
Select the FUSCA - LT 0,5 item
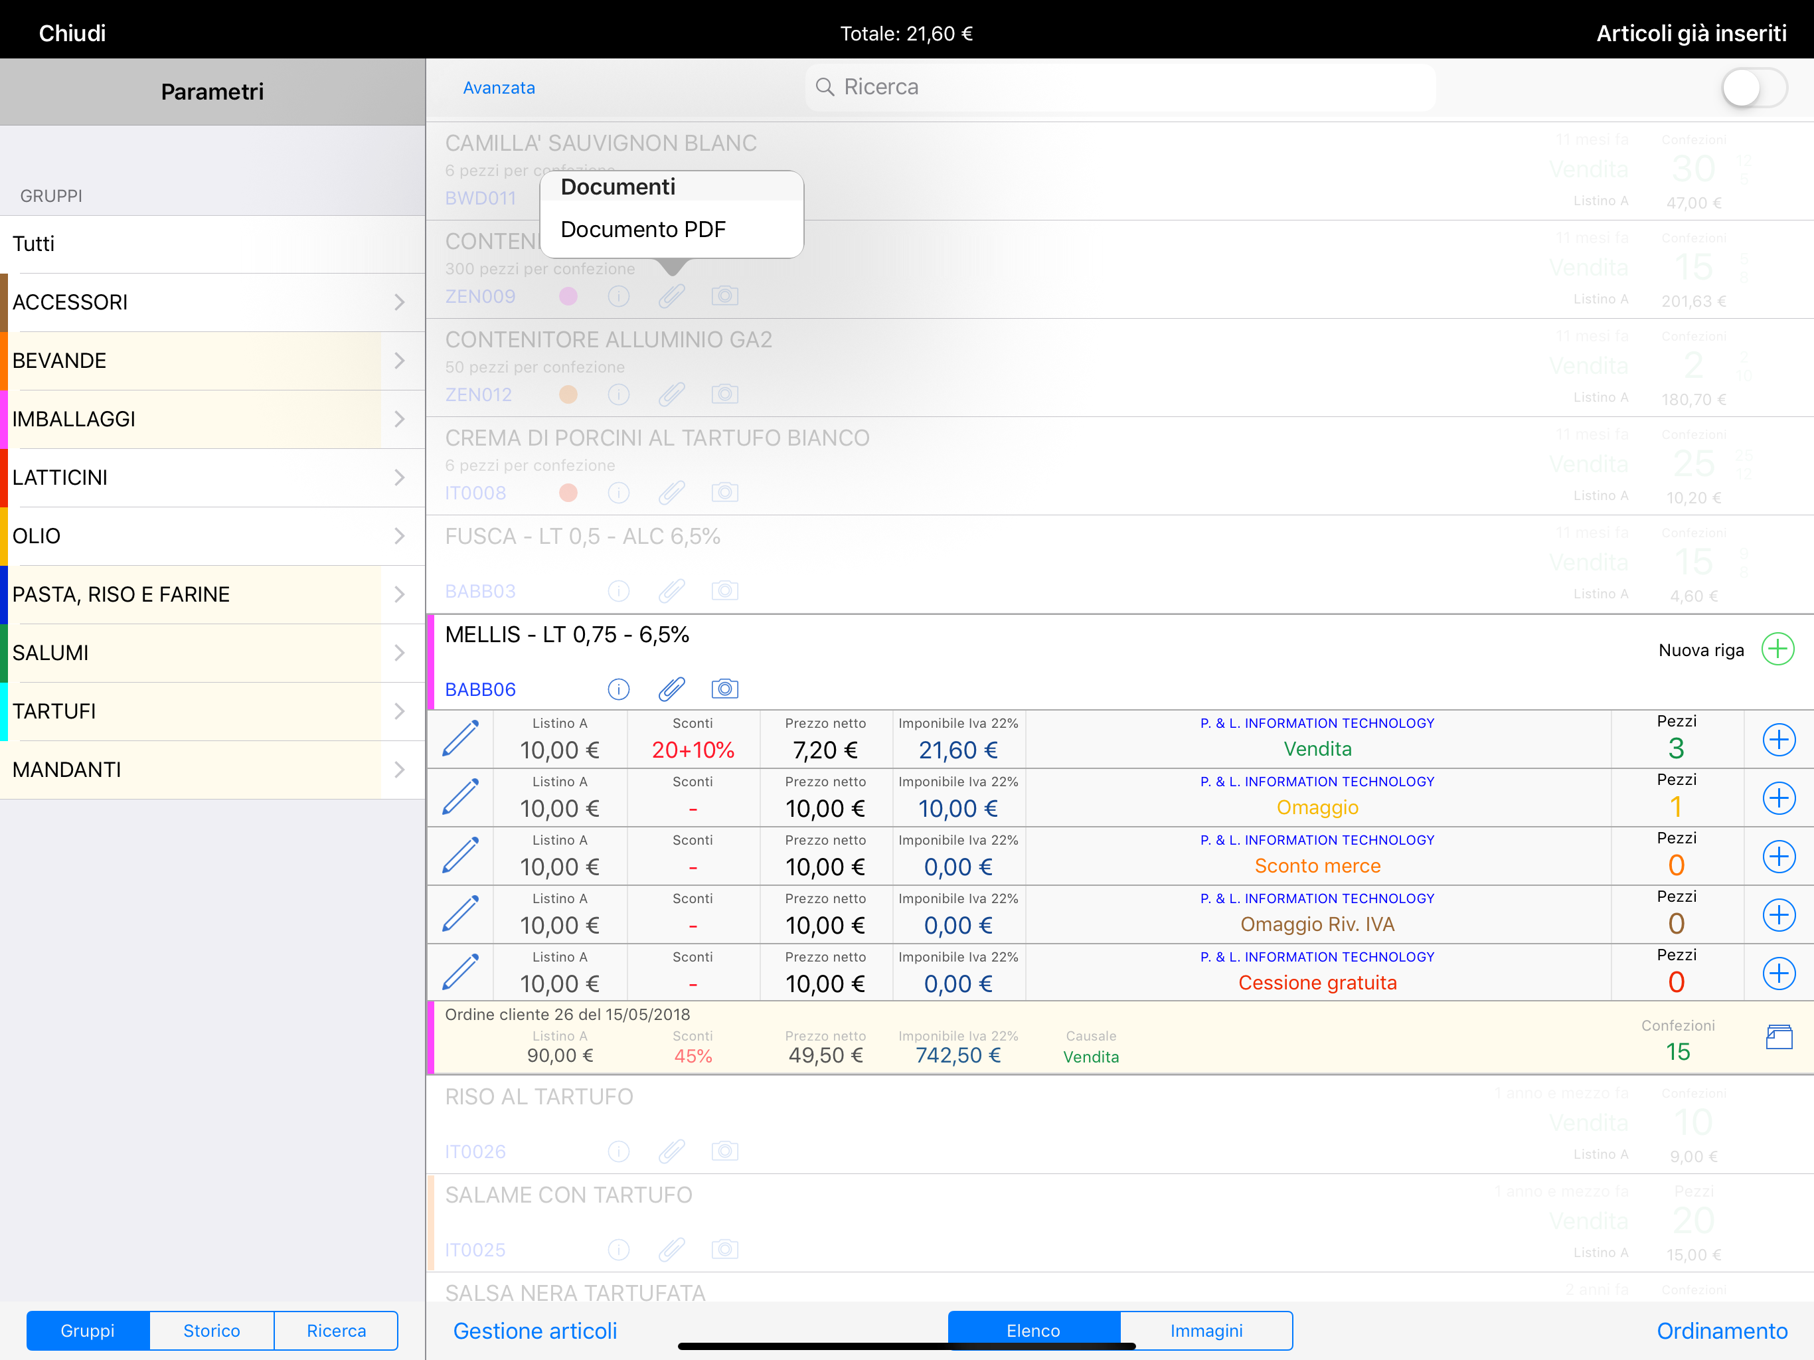coord(1119,564)
